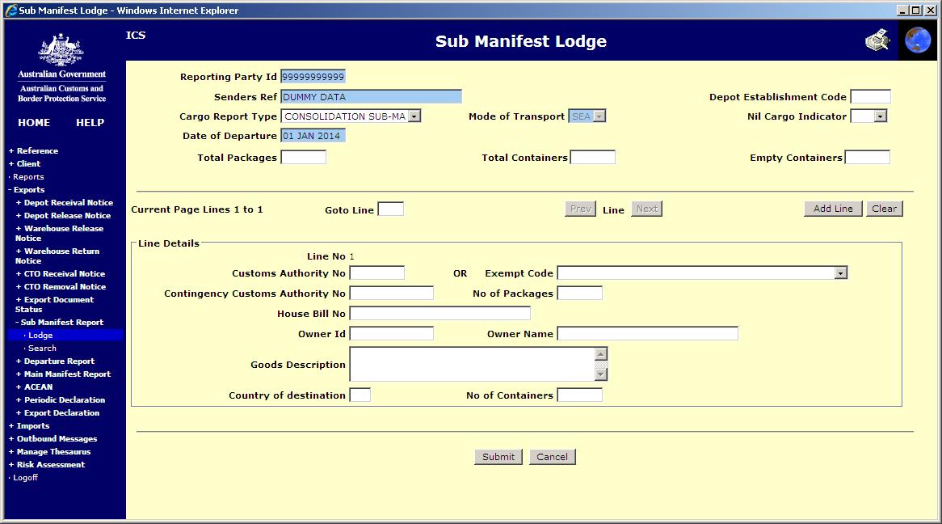Collapse Sub Manifest Report
The image size is (942, 524).
coord(60,323)
